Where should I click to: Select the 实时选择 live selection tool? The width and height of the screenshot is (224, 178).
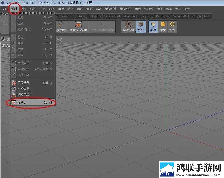coord(128,27)
